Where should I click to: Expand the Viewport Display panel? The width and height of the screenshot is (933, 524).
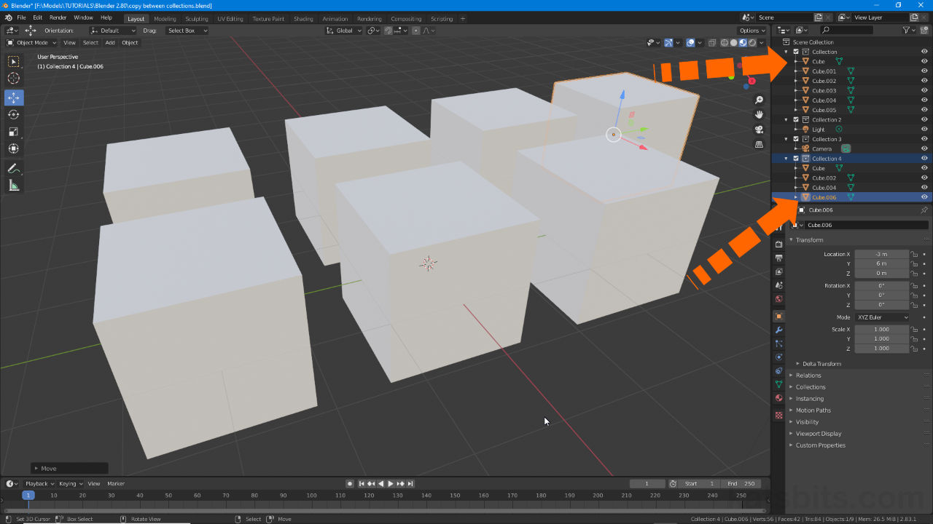pos(819,434)
